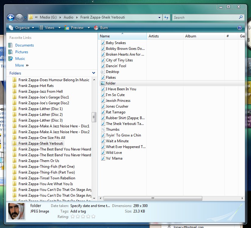Click the Burn toolbar button
251x228 pixels.
click(101, 28)
